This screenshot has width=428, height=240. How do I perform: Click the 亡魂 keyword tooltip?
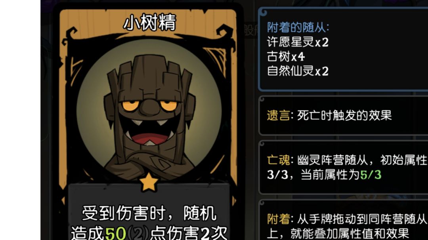pos(343,168)
